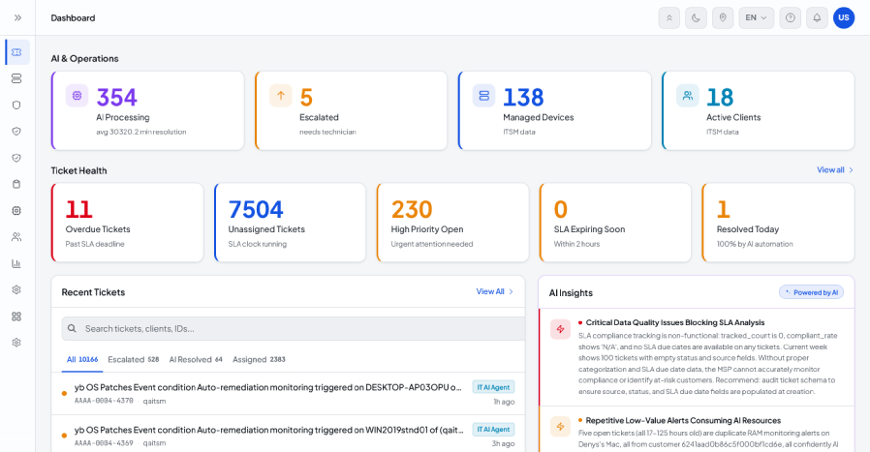870x452 pixels.
Task: Open help with the question mark icon
Action: pos(791,17)
